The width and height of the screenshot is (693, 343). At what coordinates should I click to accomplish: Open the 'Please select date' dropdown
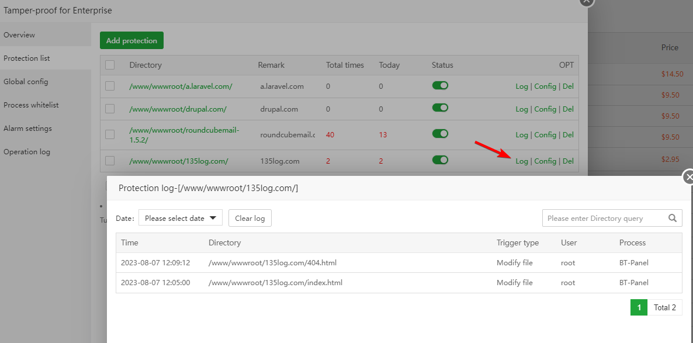tap(181, 218)
